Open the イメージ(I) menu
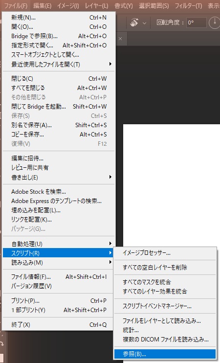220x363 pixels. [x=68, y=5]
